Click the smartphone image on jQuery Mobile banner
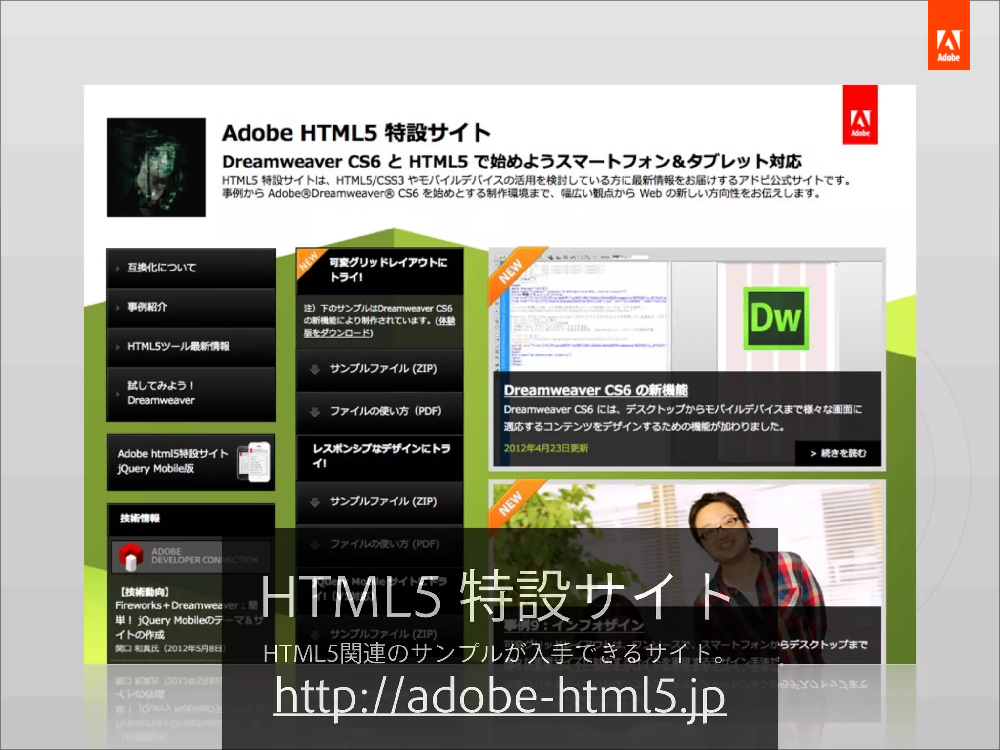Screen dimensions: 1000x750 pos(253,462)
